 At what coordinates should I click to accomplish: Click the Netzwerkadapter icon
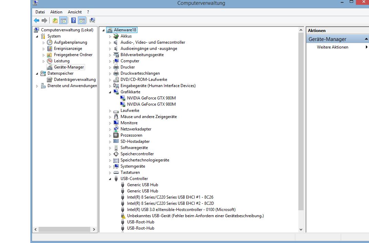116,129
